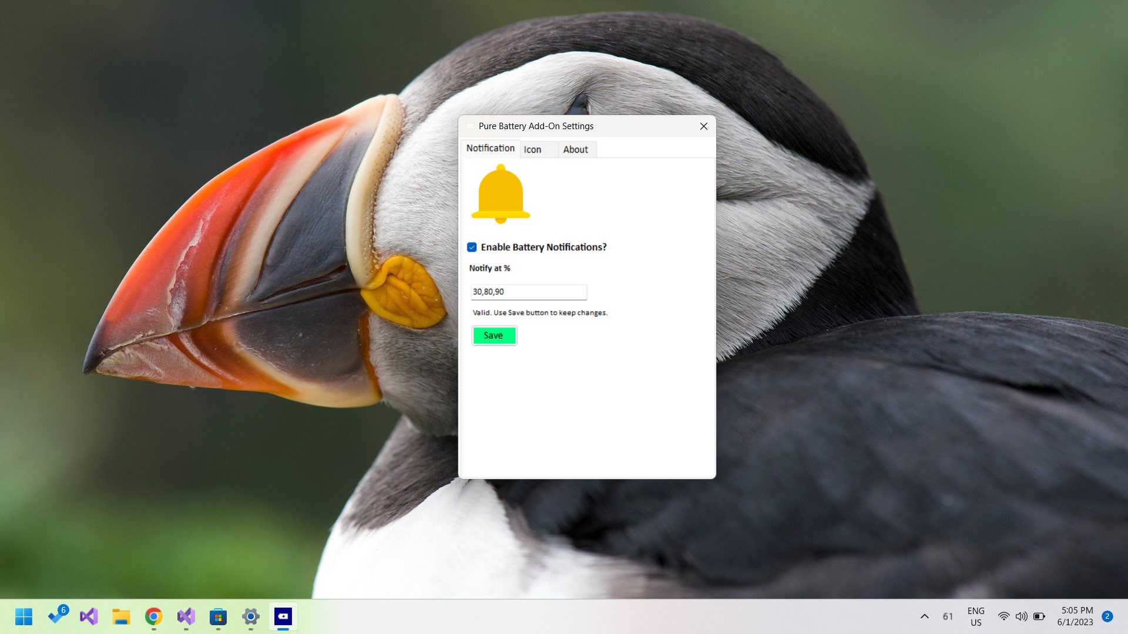Open the Windows Start menu

point(23,617)
